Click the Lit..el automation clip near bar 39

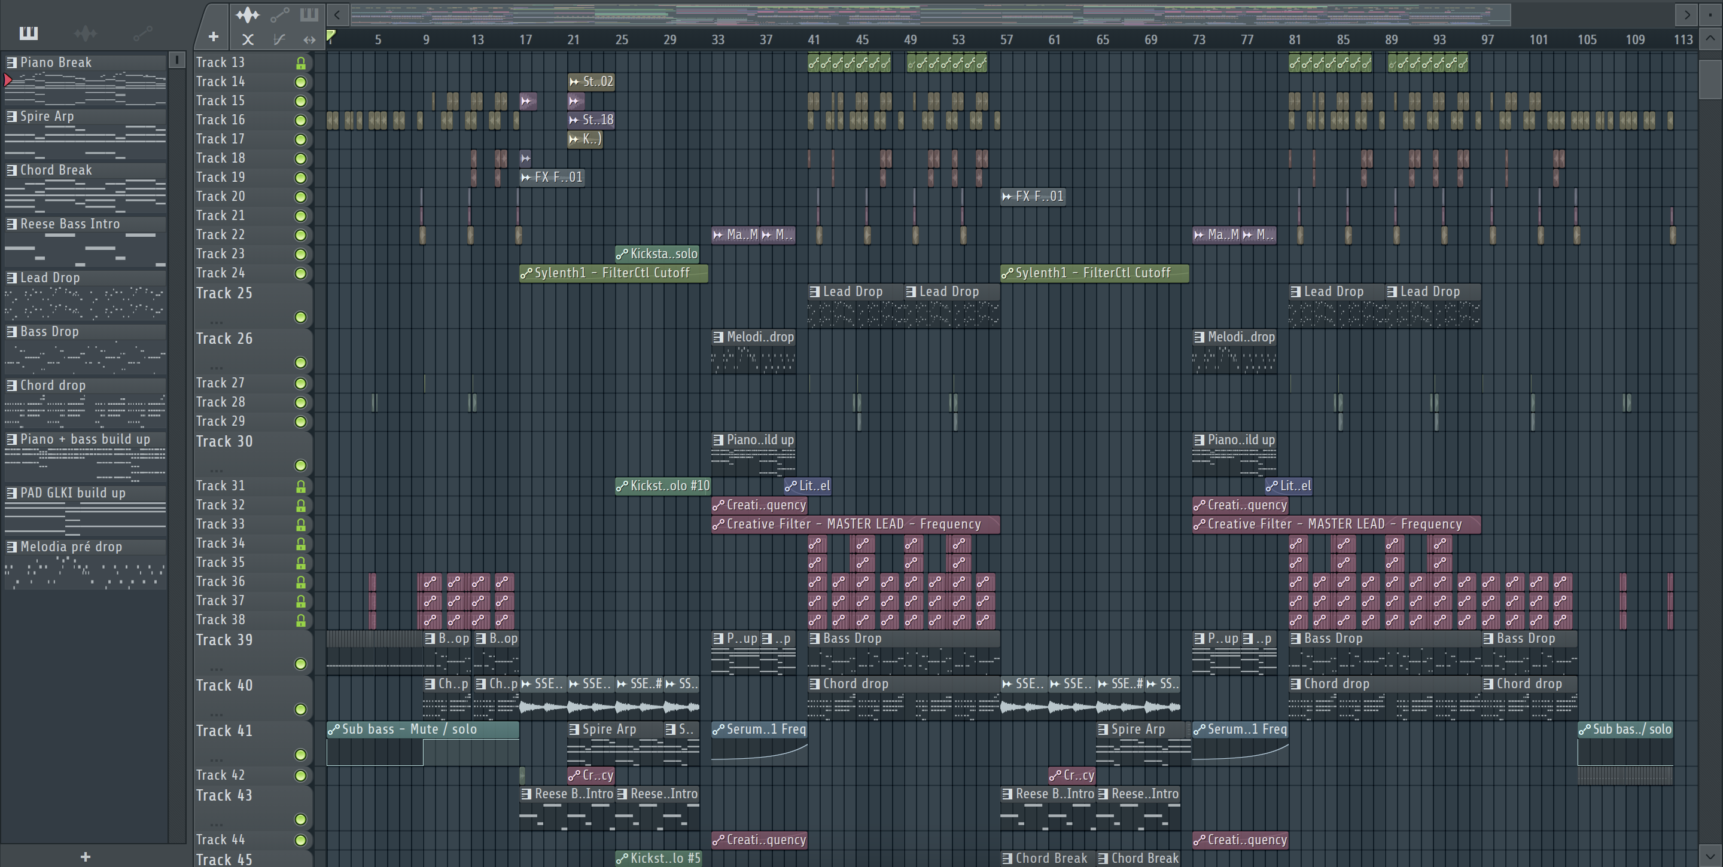tap(808, 486)
